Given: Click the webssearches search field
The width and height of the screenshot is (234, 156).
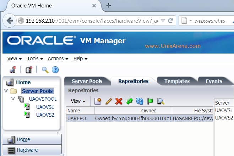Looking at the screenshot, I should coord(209,21).
